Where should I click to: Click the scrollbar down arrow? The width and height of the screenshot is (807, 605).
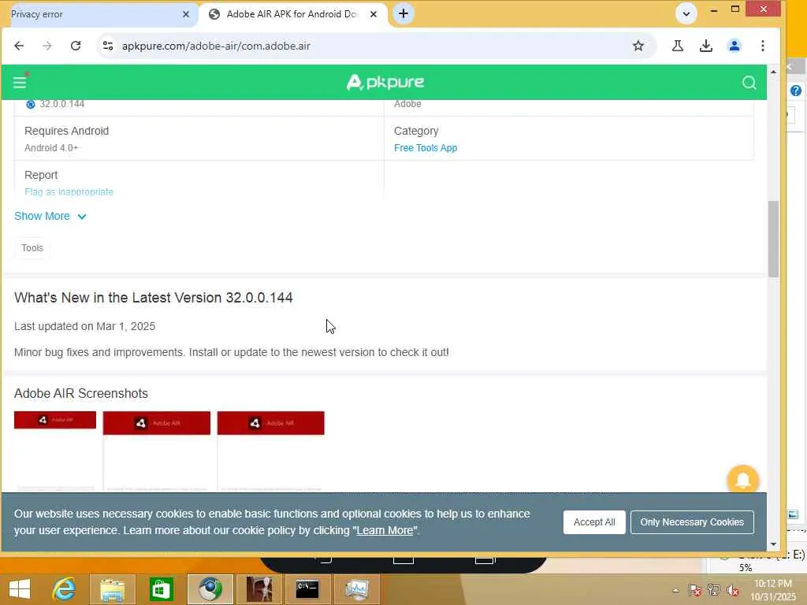coord(773,544)
